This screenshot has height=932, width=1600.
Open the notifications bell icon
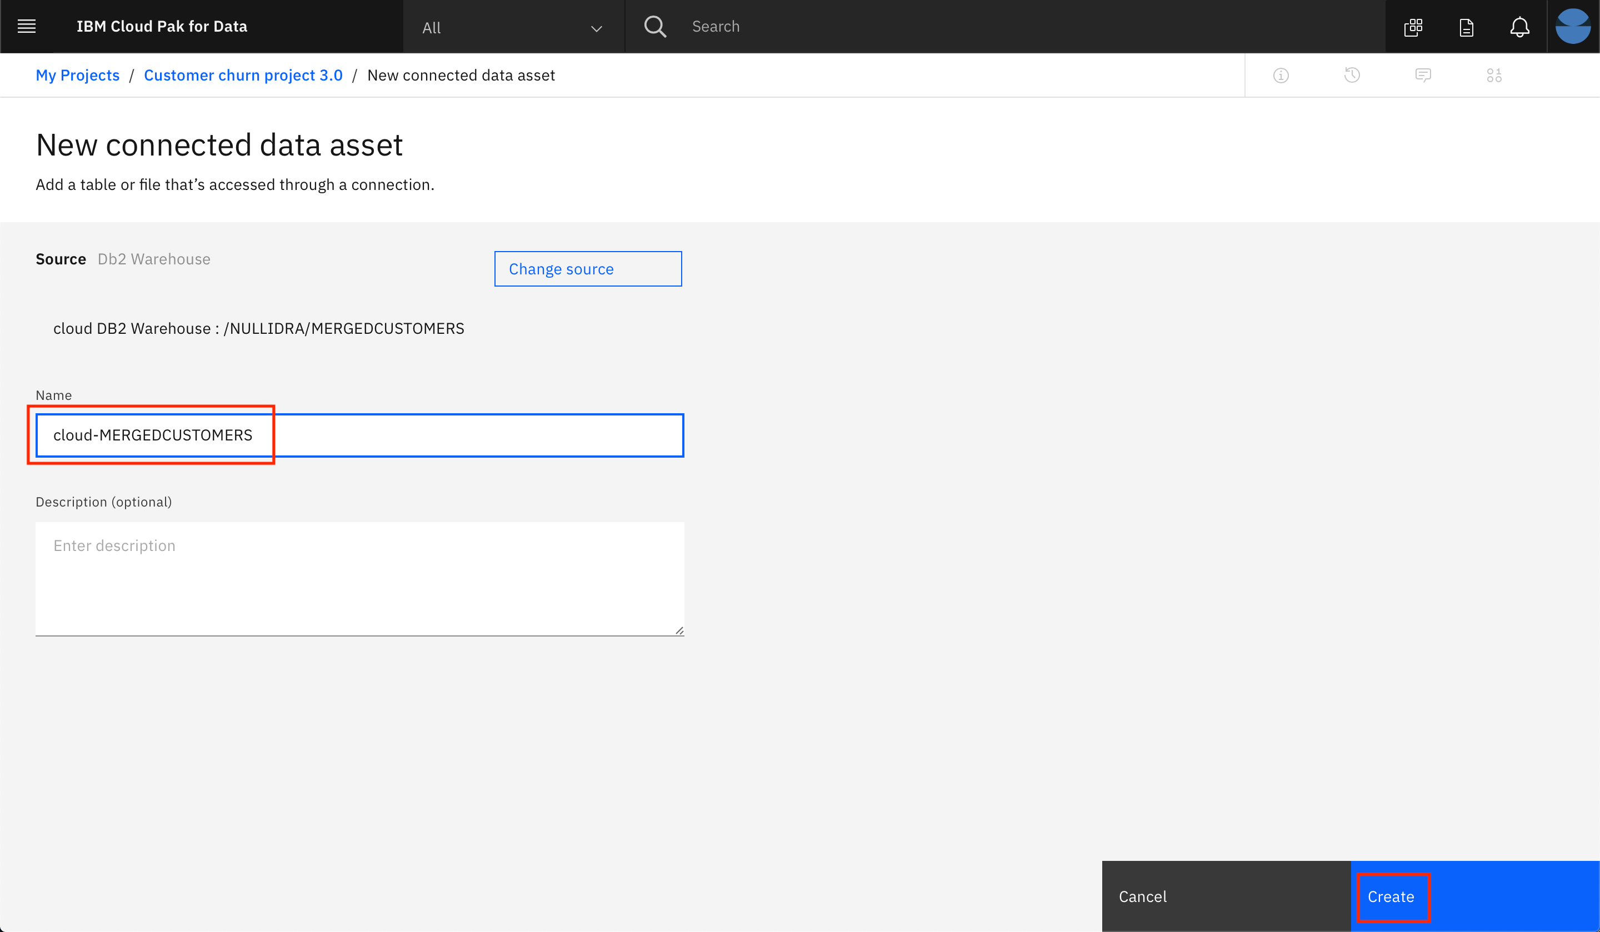pyautogui.click(x=1520, y=27)
